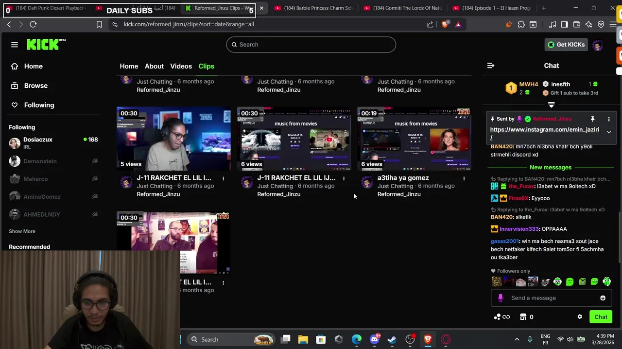Open the user profile avatar menu
622x349 pixels.
pos(598,45)
